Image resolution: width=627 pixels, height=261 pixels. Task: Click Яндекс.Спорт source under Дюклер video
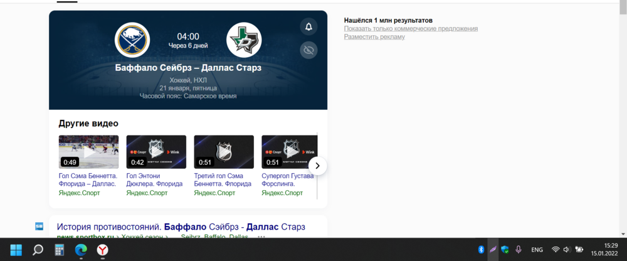[147, 193]
